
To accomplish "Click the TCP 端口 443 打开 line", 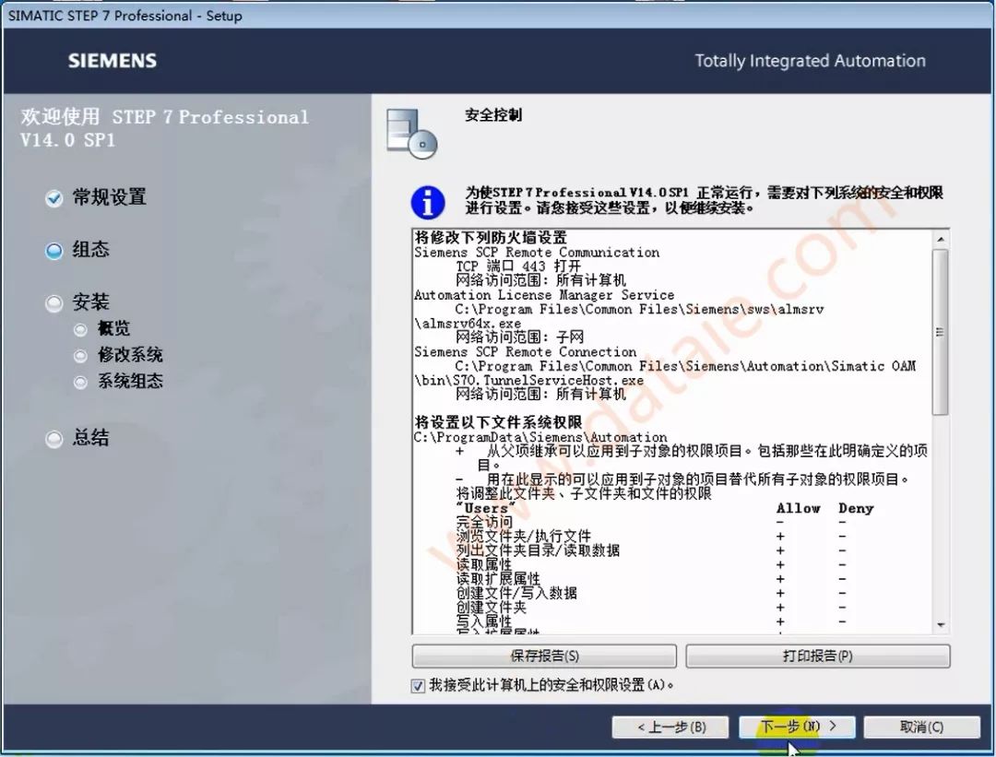I will click(x=518, y=266).
